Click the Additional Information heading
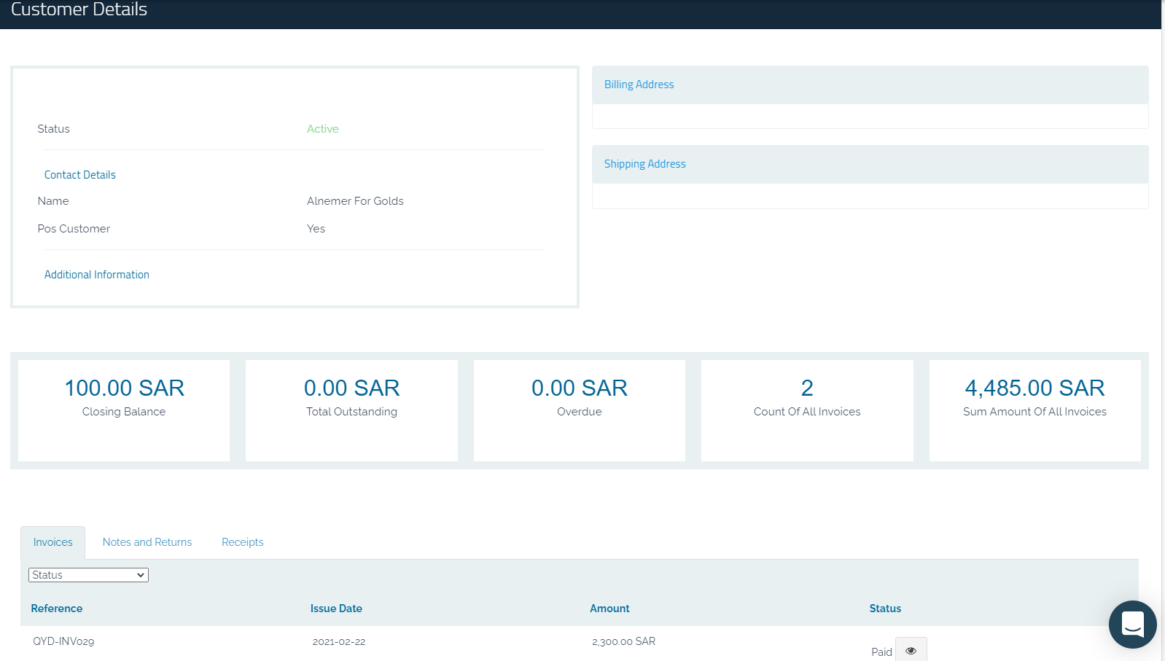Screen dimensions: 1165x661 point(97,275)
